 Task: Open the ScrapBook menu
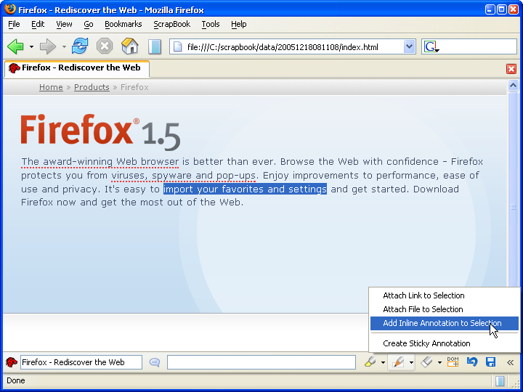171,24
